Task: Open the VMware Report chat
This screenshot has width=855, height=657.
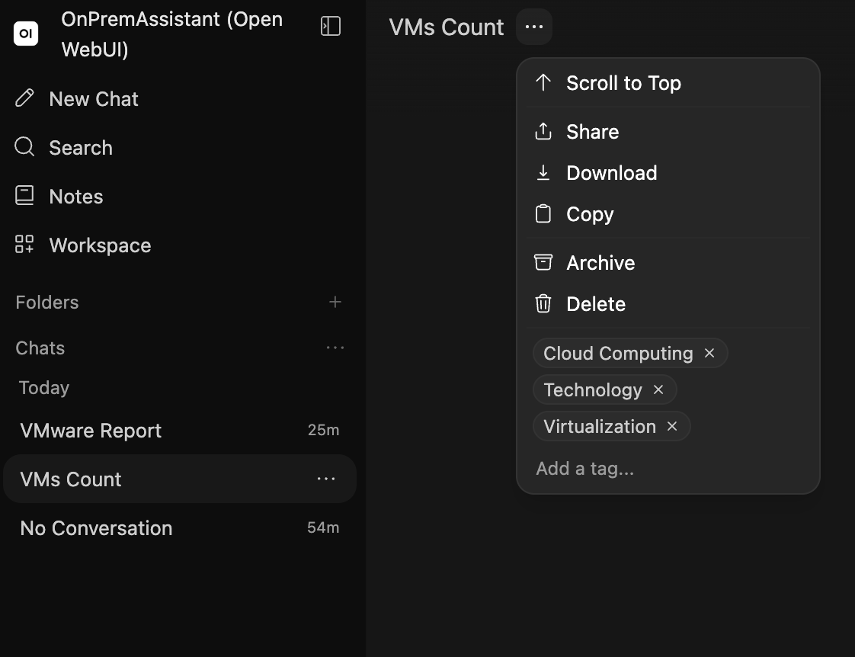Action: (179, 430)
